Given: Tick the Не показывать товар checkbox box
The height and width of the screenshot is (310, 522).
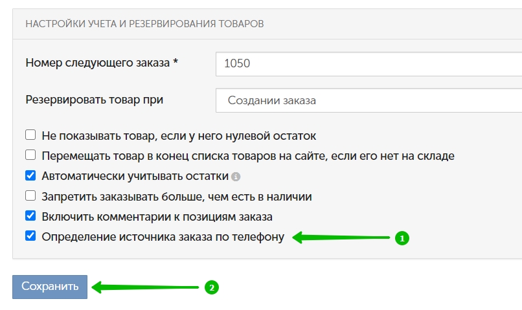Looking at the screenshot, I should (30, 135).
